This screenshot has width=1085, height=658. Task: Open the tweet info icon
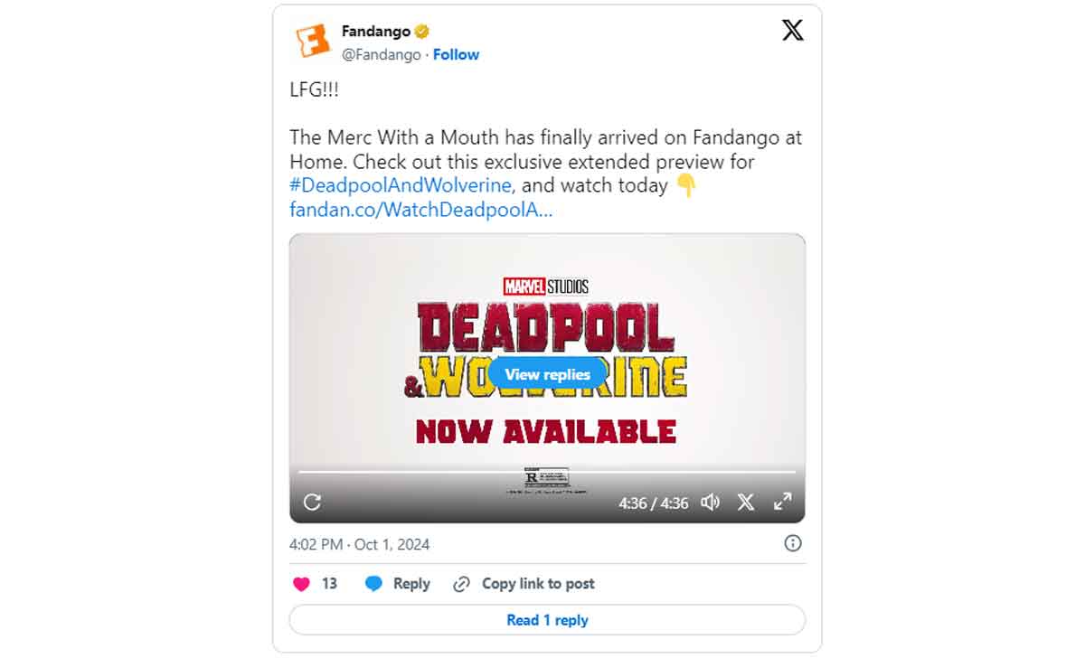pos(792,542)
